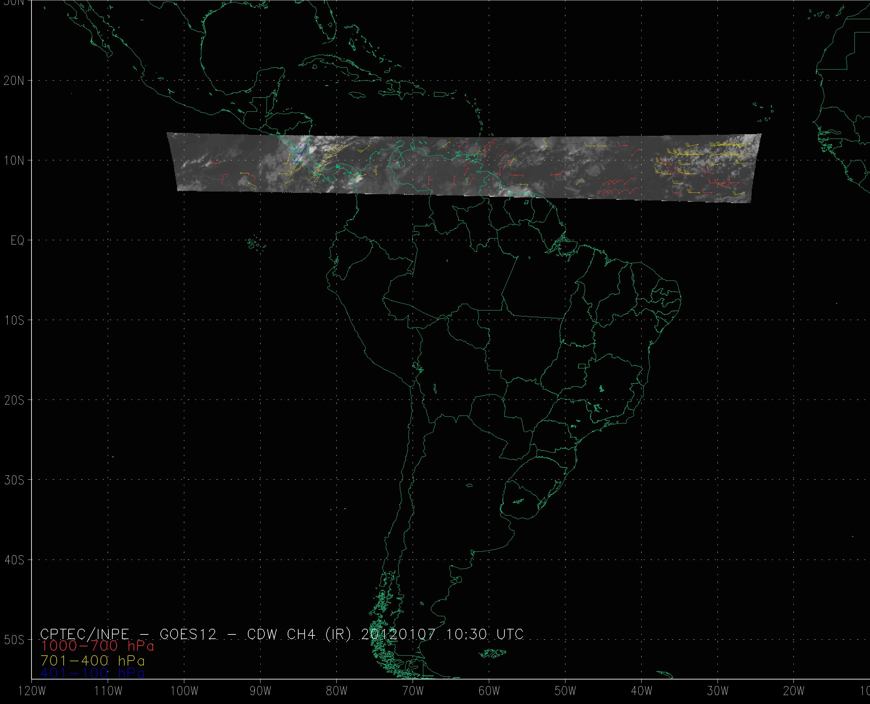Click the 80W longitude axis label
Viewport: 870px width, 704px height.
(x=337, y=691)
